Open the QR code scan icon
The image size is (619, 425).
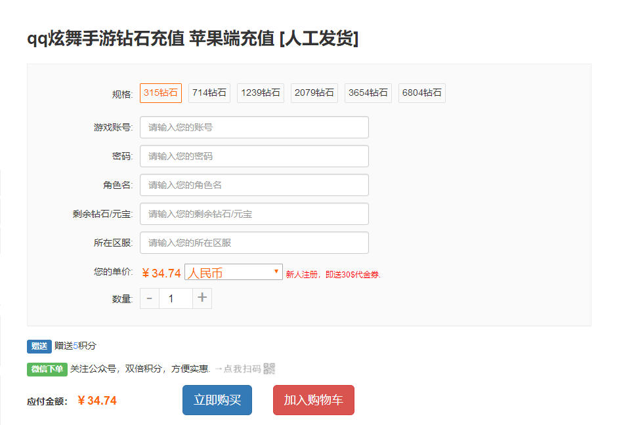pyautogui.click(x=269, y=369)
